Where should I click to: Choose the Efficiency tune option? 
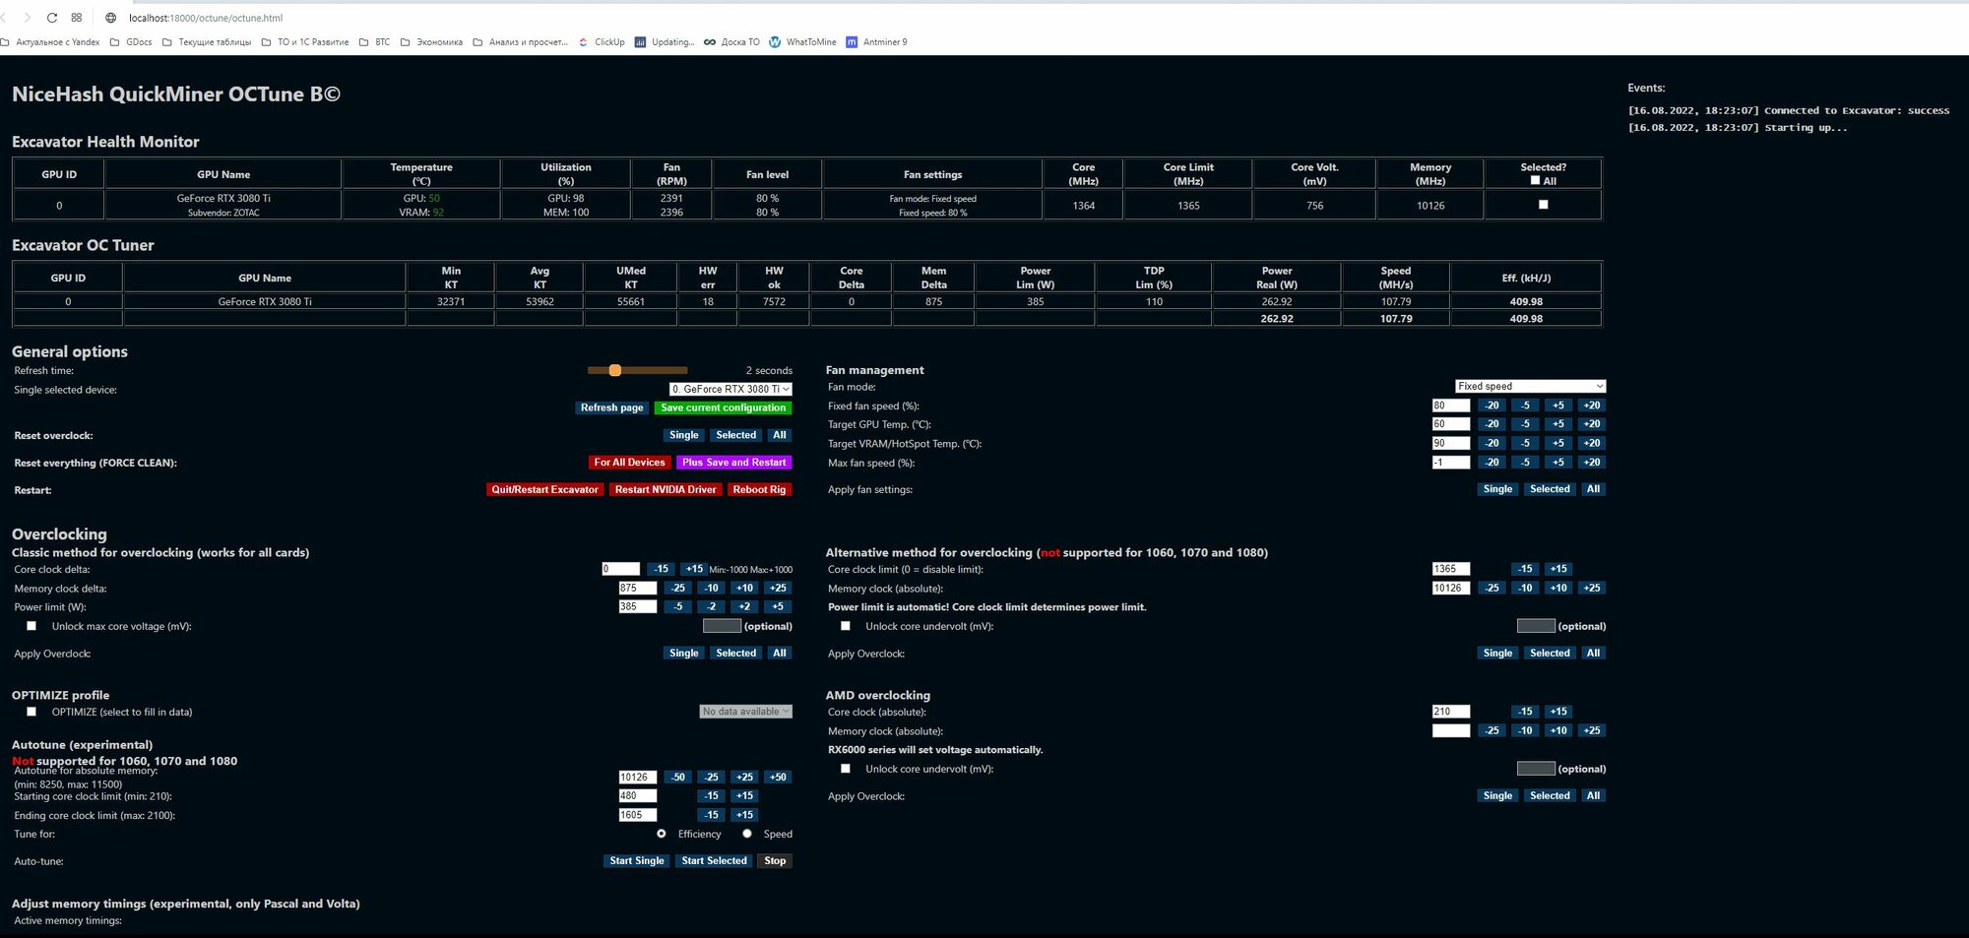pyautogui.click(x=662, y=834)
